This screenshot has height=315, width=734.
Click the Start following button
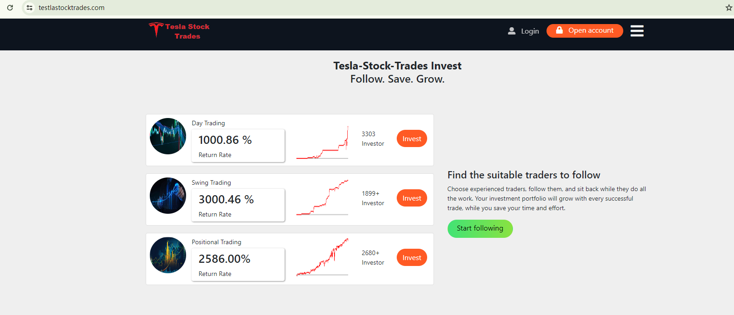pos(480,228)
